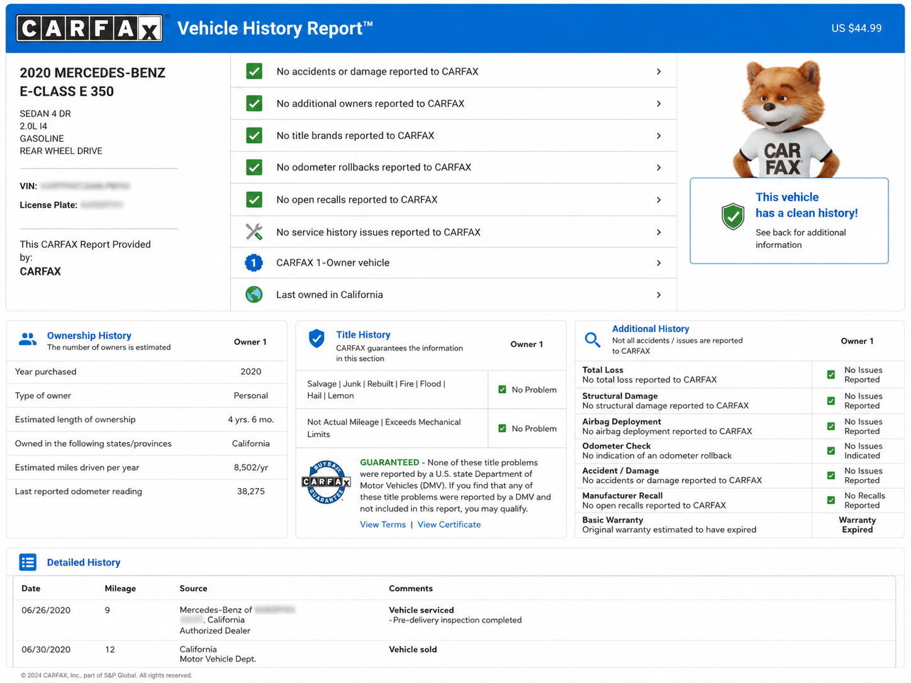This screenshot has width=911, height=683.
Task: Expand No additional owners row chevron
Action: pyautogui.click(x=659, y=104)
